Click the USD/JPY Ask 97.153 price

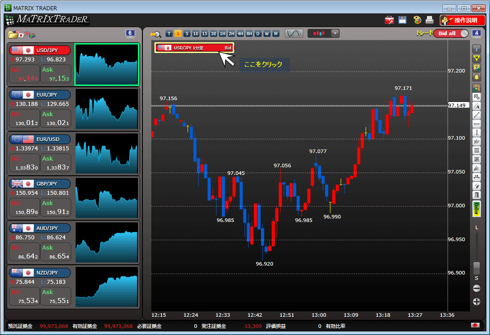click(x=56, y=74)
